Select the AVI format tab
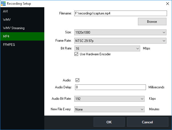 tap(22, 12)
